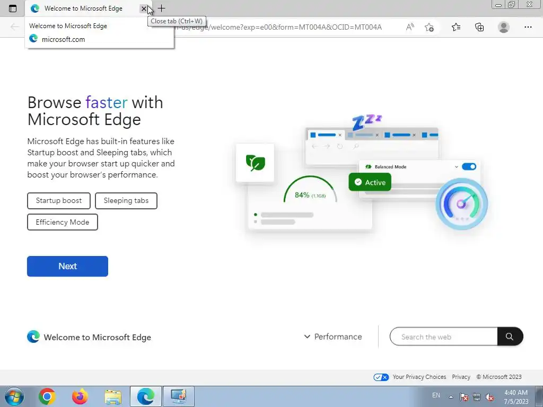The width and height of the screenshot is (543, 407).
Task: Click the Action Center flag tray icon
Action: 463,397
